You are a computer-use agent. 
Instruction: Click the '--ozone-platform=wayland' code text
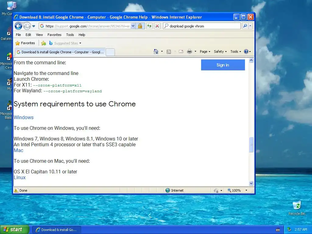click(x=73, y=91)
